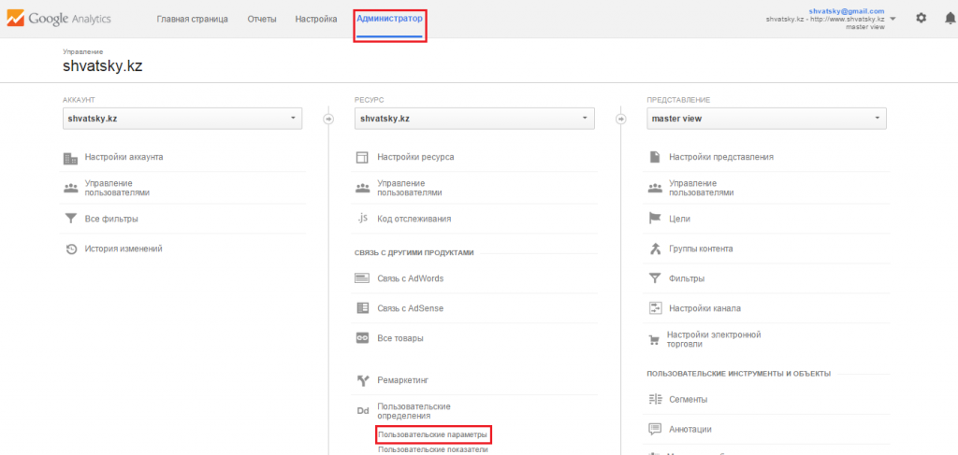Expand the account shvatsky.kz dropdown
The image size is (958, 455).
click(182, 119)
